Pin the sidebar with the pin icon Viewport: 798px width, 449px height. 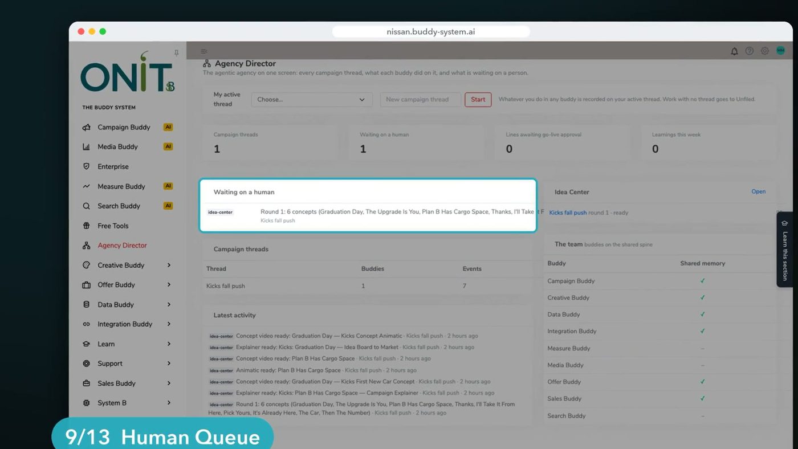[x=176, y=53]
